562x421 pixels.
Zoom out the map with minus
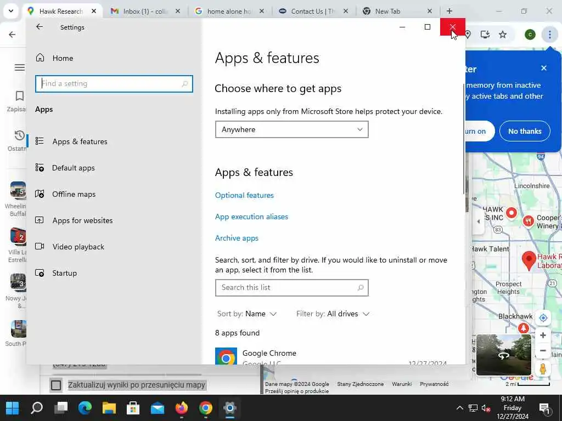coord(543,351)
